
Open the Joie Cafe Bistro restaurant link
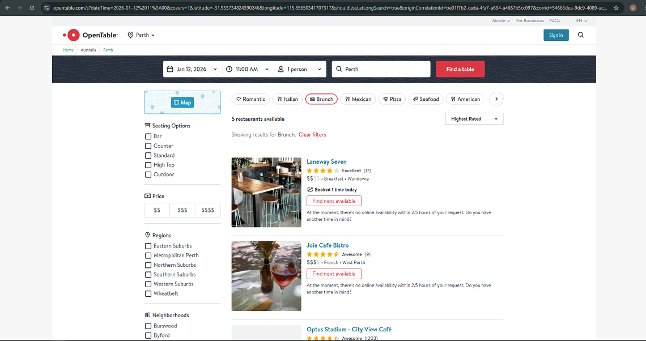pyautogui.click(x=328, y=245)
